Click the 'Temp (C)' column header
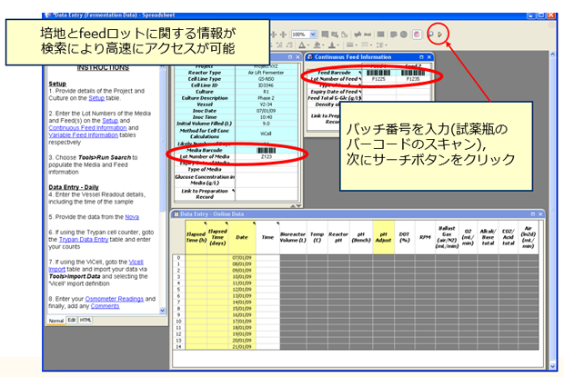The height and width of the screenshot is (377, 564). pyautogui.click(x=317, y=237)
